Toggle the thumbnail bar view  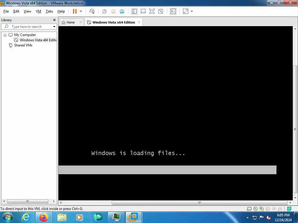coord(143,11)
